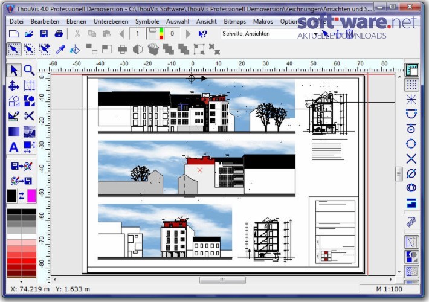Click the ruler measure tool on right
This screenshot has height=302, width=429.
point(411,222)
